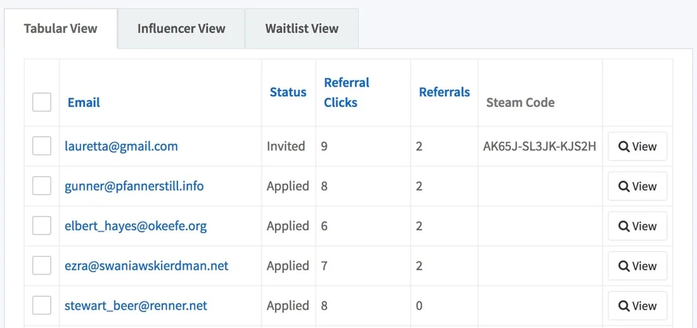Sort by Email column header
697x328 pixels.
[84, 103]
